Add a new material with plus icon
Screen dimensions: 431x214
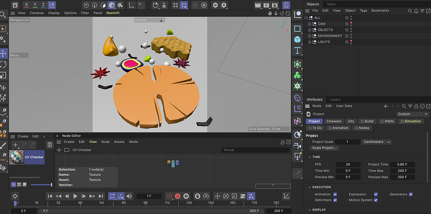pyautogui.click(x=15, y=145)
